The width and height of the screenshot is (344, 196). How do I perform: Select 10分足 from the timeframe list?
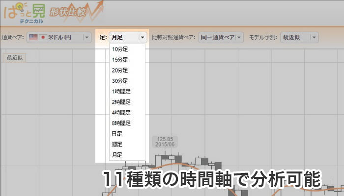[127, 49]
